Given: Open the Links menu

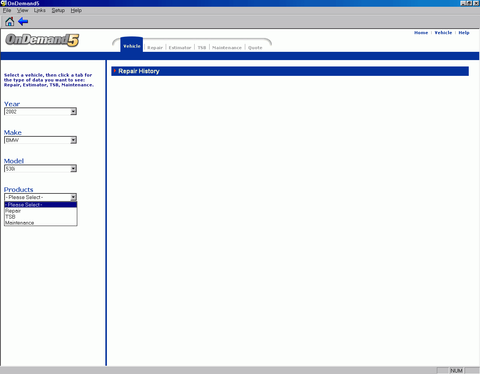Looking at the screenshot, I should 40,11.
